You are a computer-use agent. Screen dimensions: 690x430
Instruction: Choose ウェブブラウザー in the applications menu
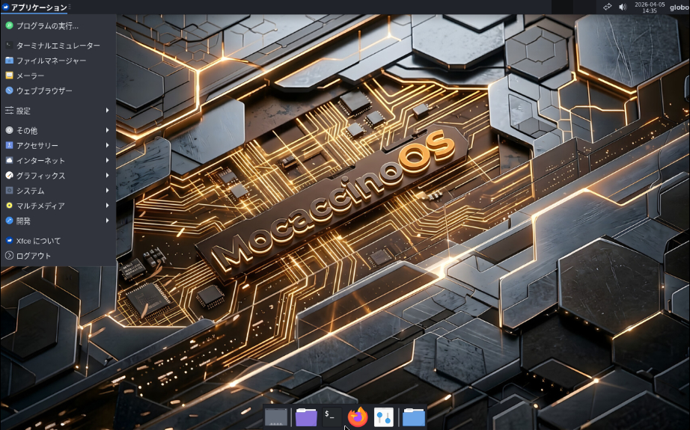44,90
